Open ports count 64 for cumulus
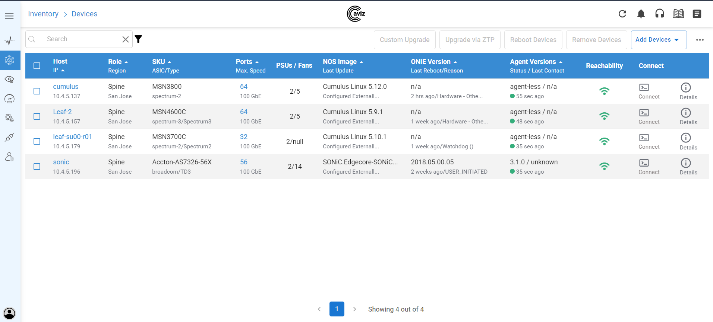The image size is (713, 322). [244, 87]
